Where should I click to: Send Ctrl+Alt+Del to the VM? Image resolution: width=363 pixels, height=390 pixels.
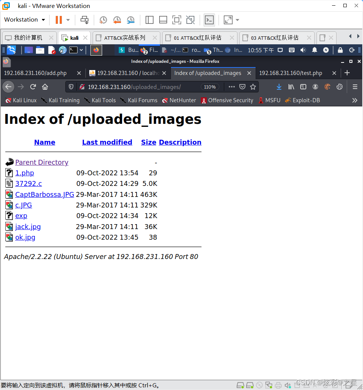(x=84, y=20)
